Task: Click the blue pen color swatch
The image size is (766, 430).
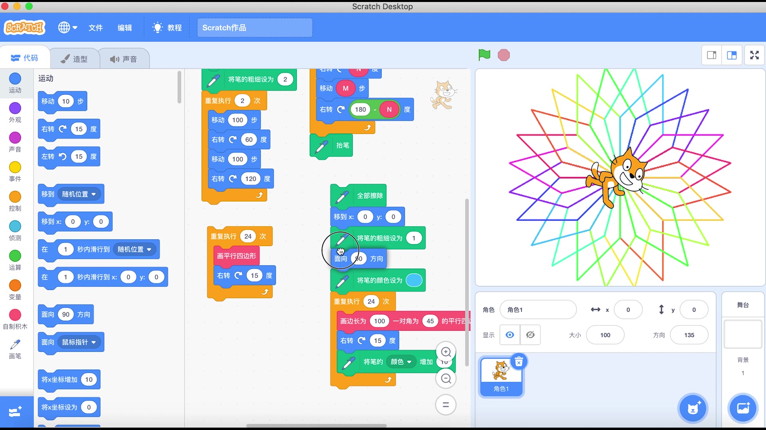Action: (414, 280)
